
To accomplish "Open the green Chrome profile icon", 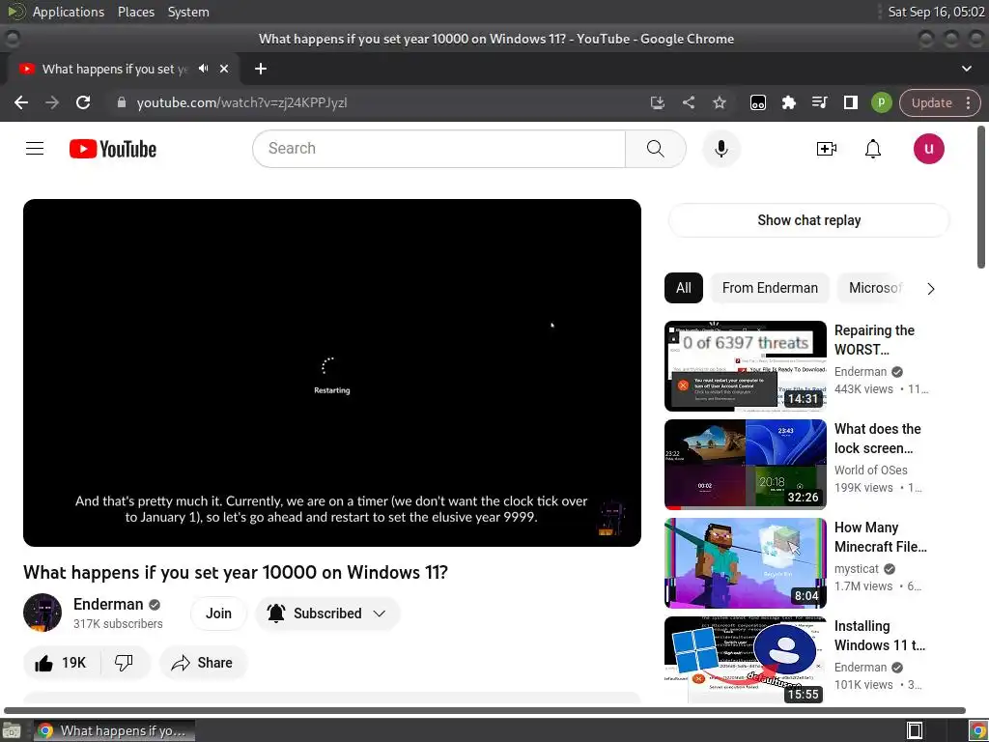I will [x=881, y=102].
